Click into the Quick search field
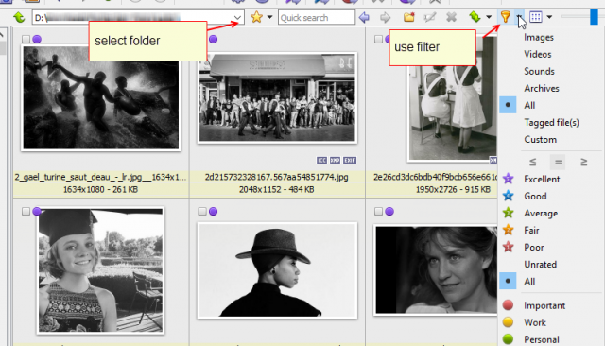 (x=317, y=18)
